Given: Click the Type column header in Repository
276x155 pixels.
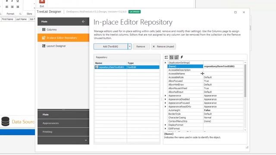Looking at the screenshot, I should click(x=143, y=63).
